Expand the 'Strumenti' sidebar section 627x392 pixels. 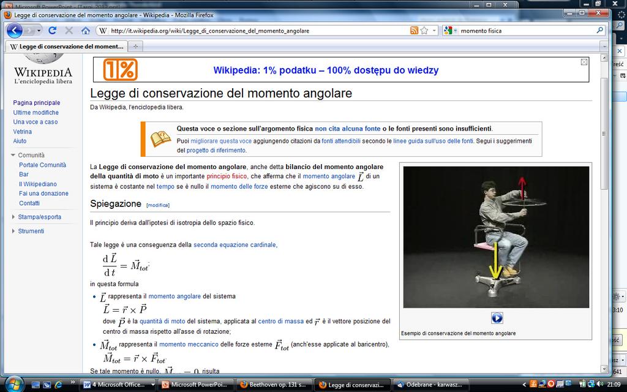31,231
